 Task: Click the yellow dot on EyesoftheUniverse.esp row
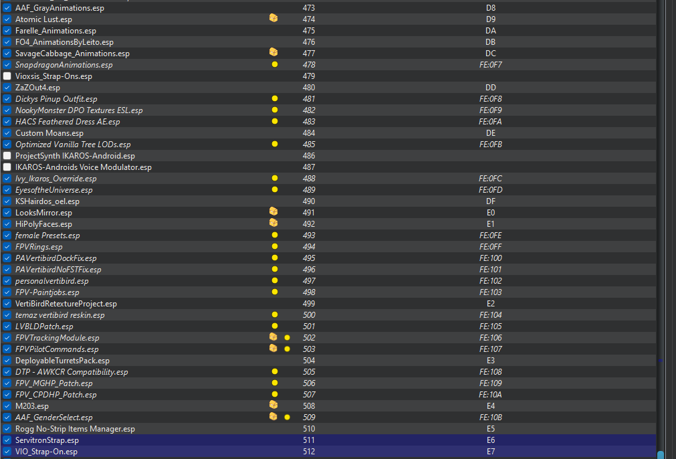tap(275, 190)
